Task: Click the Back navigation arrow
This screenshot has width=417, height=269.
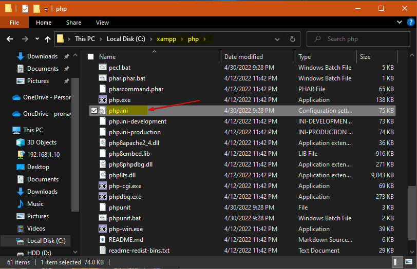Action: (x=10, y=39)
